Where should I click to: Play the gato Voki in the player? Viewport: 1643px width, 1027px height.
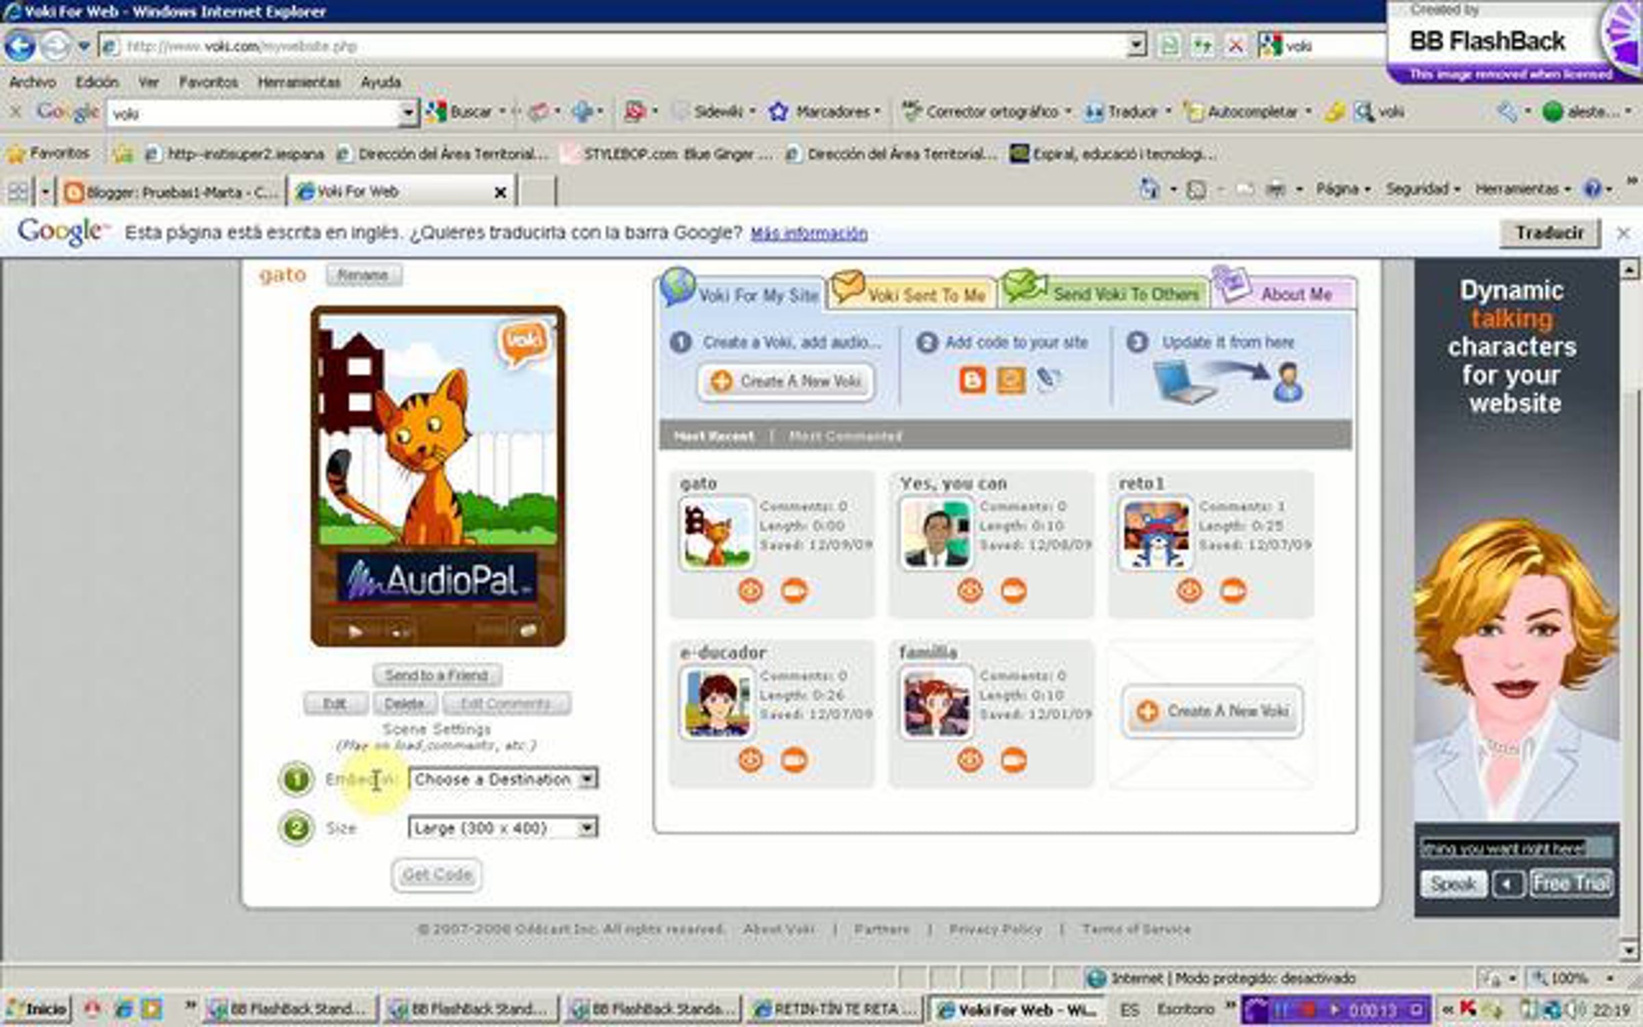click(355, 631)
